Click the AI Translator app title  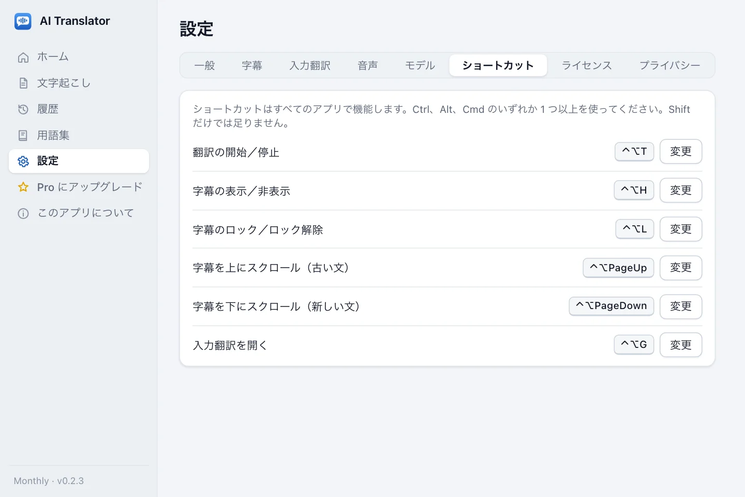(x=75, y=21)
